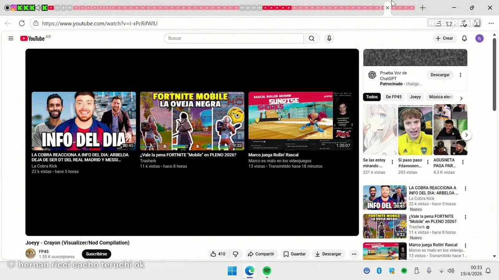Viewport: 499px width, 280px height.
Task: Open options for La Cobra sidebar video
Action: [x=465, y=189]
